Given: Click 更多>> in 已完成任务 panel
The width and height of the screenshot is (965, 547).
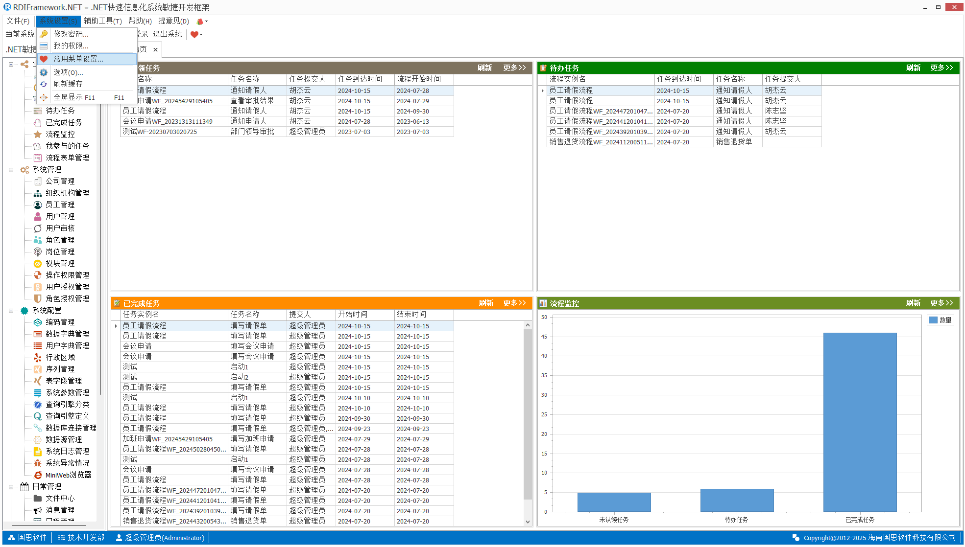Looking at the screenshot, I should [x=514, y=303].
